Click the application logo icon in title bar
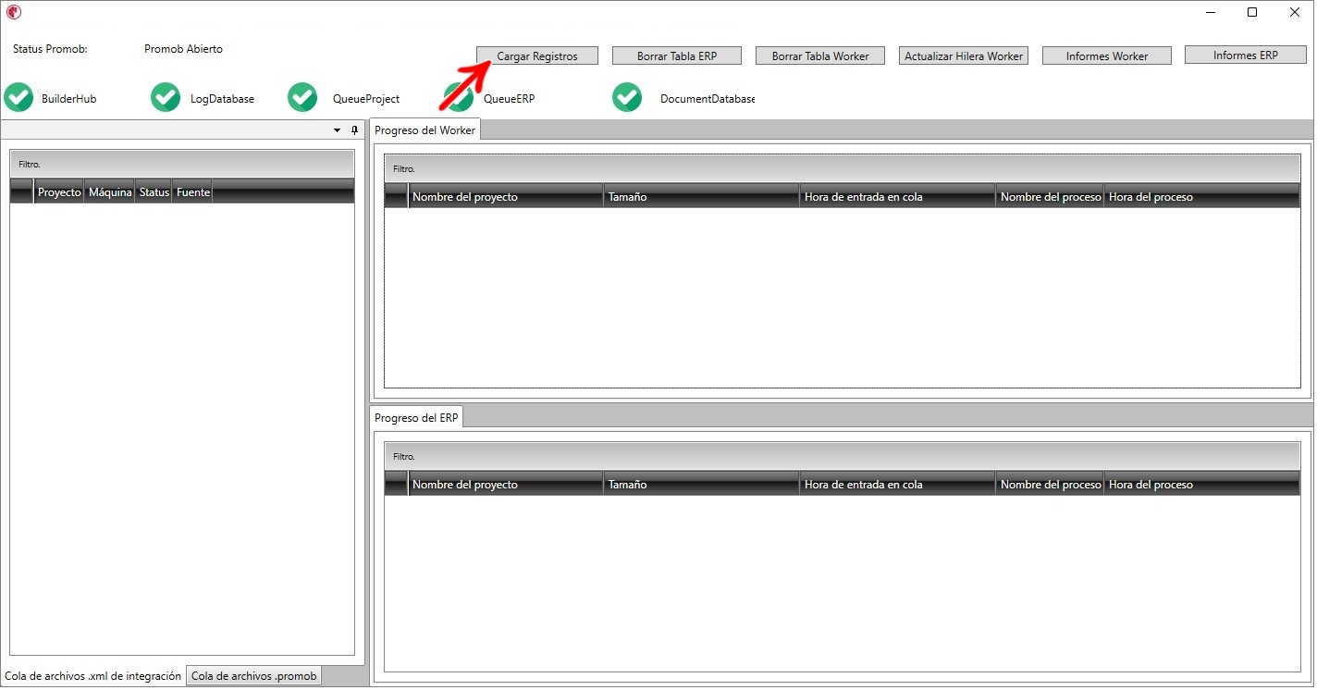 [14, 13]
